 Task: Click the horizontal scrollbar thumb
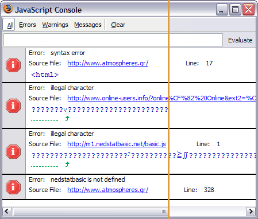click(90, 212)
